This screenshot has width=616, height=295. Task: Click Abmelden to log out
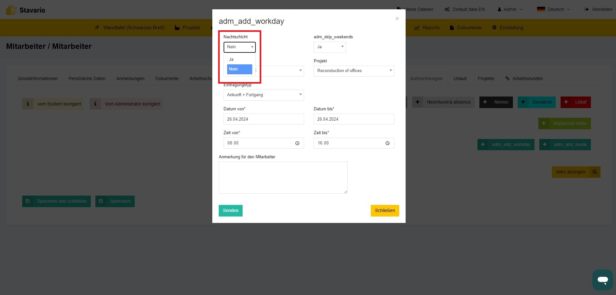point(598,9)
